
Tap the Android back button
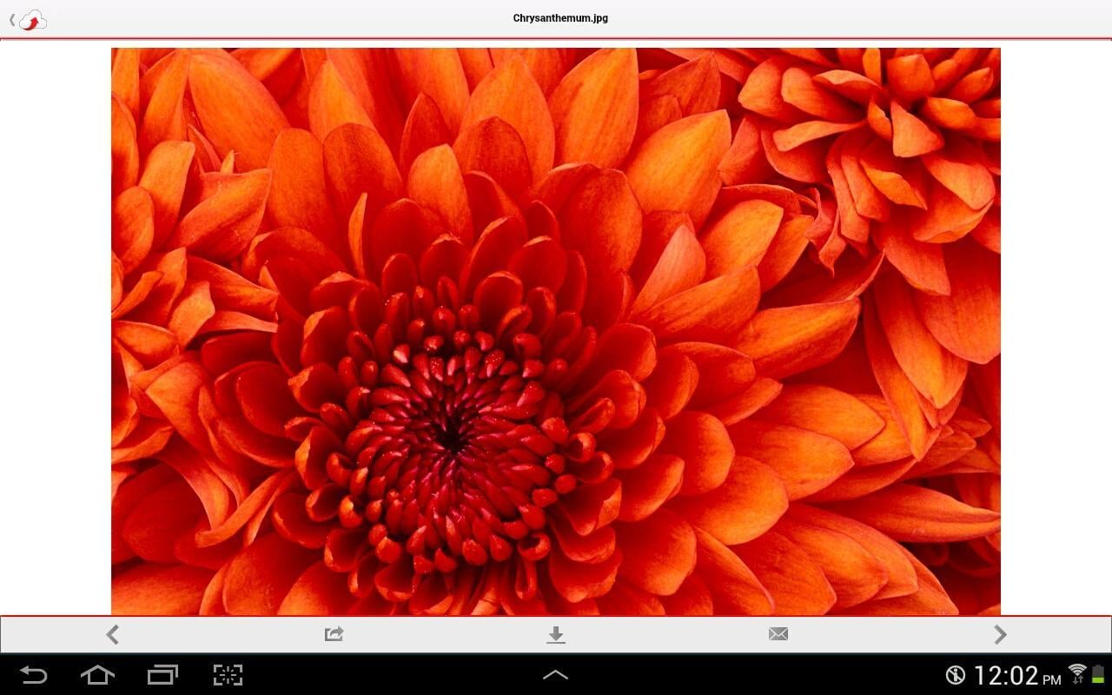(x=33, y=675)
